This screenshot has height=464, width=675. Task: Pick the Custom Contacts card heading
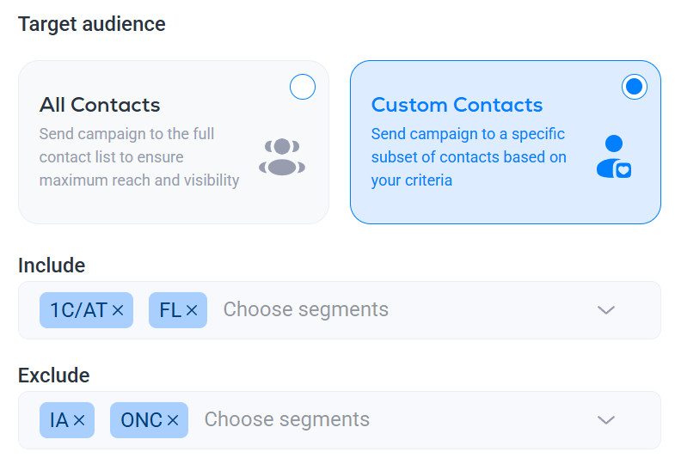tap(457, 105)
